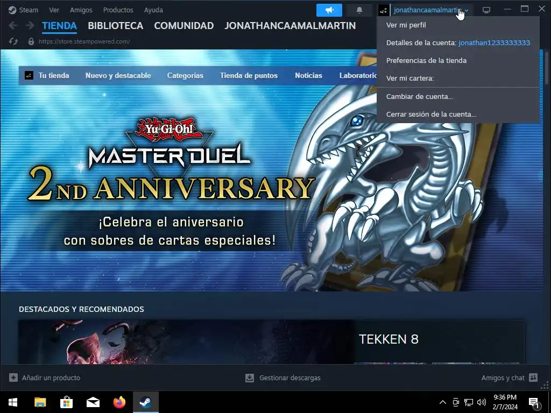Click the account avatar next to the username
Screen dimensions: 551x413
[x=383, y=10]
